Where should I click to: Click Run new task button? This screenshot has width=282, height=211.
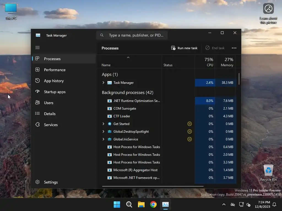tap(184, 48)
